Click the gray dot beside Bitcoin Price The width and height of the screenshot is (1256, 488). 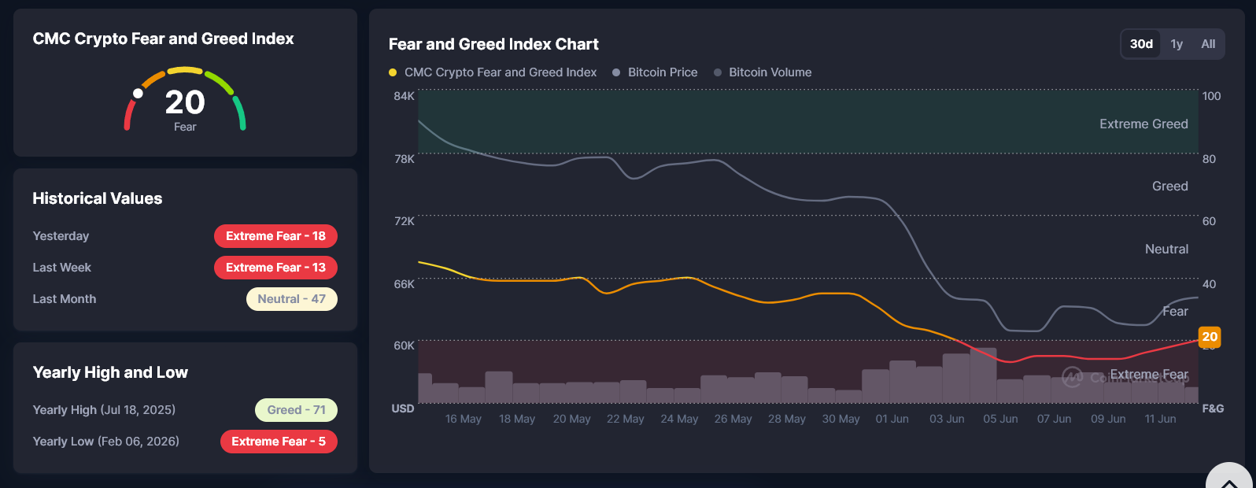[x=616, y=72]
